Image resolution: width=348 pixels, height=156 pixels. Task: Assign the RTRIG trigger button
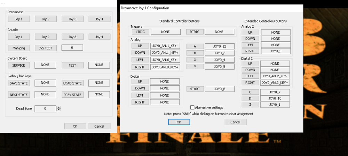195,32
